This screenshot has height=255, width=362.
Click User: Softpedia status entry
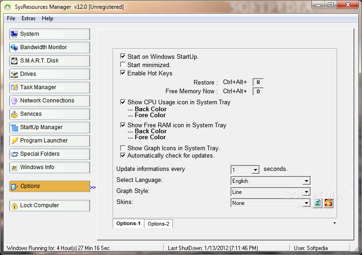(311, 248)
